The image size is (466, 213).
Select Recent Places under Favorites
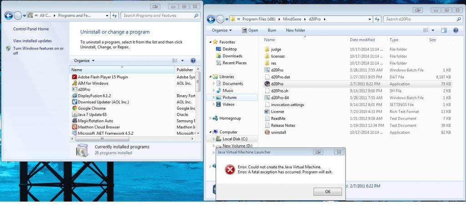[x=234, y=63]
